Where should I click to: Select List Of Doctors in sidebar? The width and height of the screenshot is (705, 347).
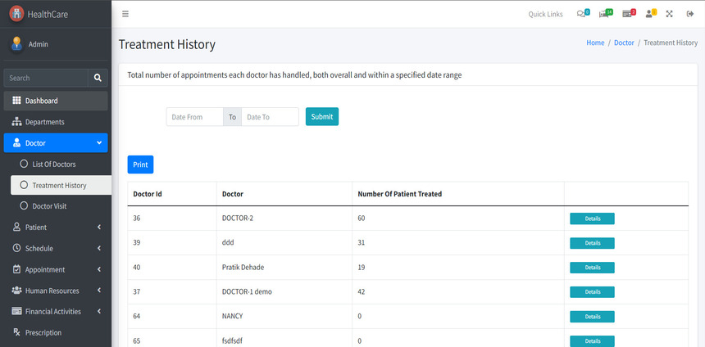tap(59, 164)
